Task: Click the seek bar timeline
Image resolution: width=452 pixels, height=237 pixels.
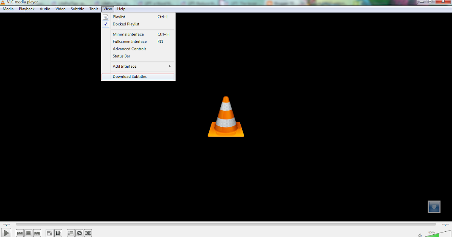Action: pyautogui.click(x=226, y=224)
